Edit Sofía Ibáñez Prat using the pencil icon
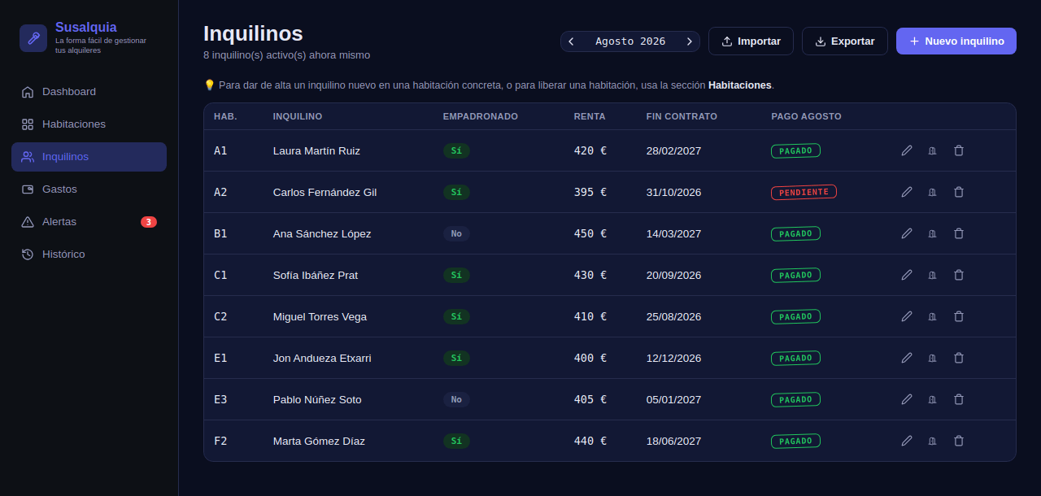This screenshot has width=1041, height=496. coord(907,275)
